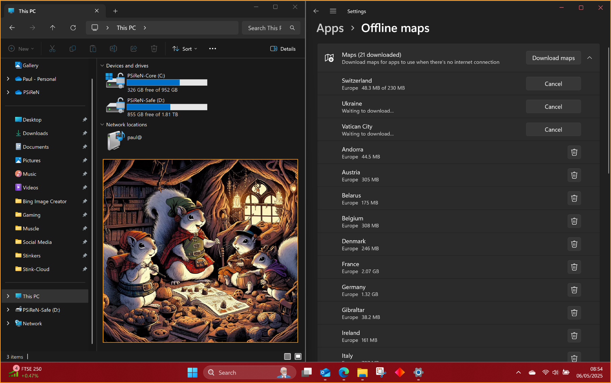Select the PSiReN-Core (C:) drive
The height and width of the screenshot is (383, 611).
tap(157, 83)
